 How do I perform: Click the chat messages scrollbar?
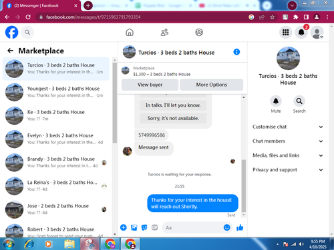(244, 185)
